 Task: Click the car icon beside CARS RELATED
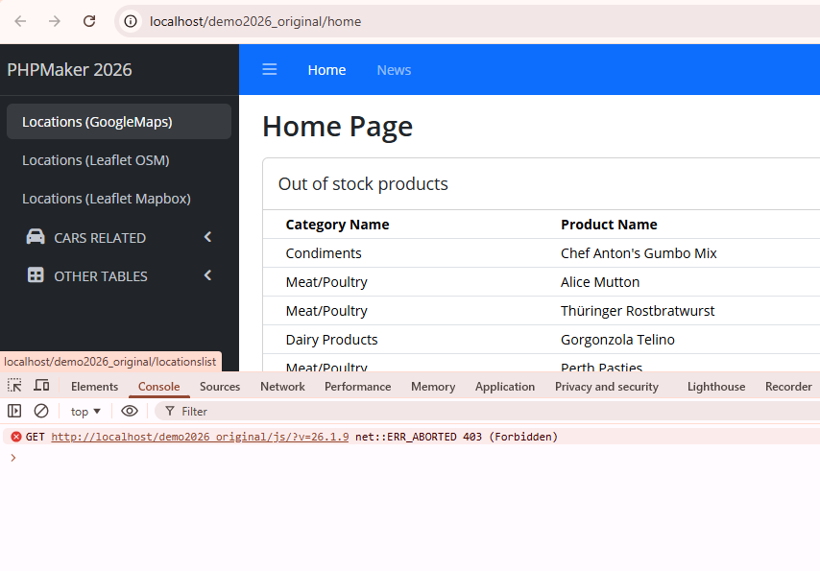[x=36, y=237]
